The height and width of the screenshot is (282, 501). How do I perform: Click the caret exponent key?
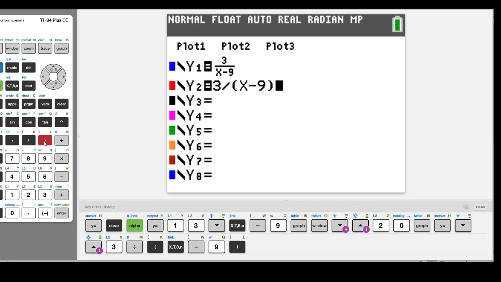(61, 122)
